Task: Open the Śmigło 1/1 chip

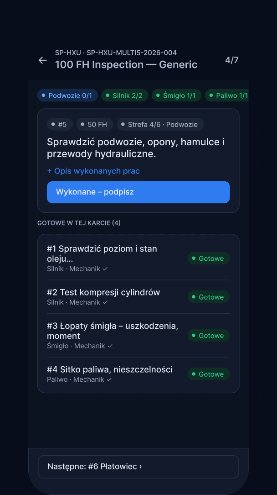Action: click(176, 95)
